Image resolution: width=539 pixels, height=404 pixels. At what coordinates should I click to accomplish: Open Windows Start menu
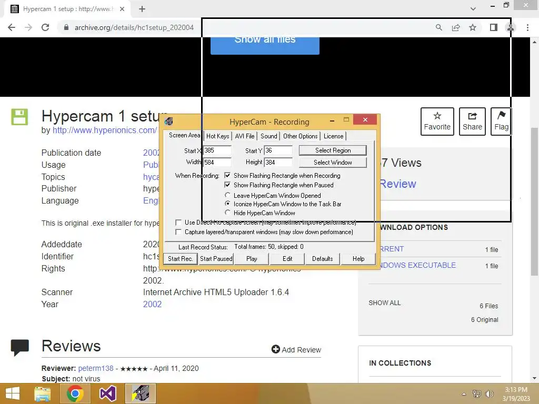pyautogui.click(x=13, y=393)
